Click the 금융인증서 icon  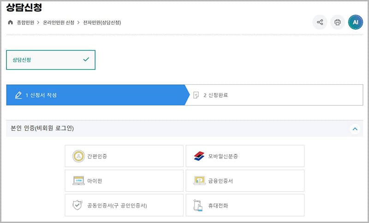point(199,181)
